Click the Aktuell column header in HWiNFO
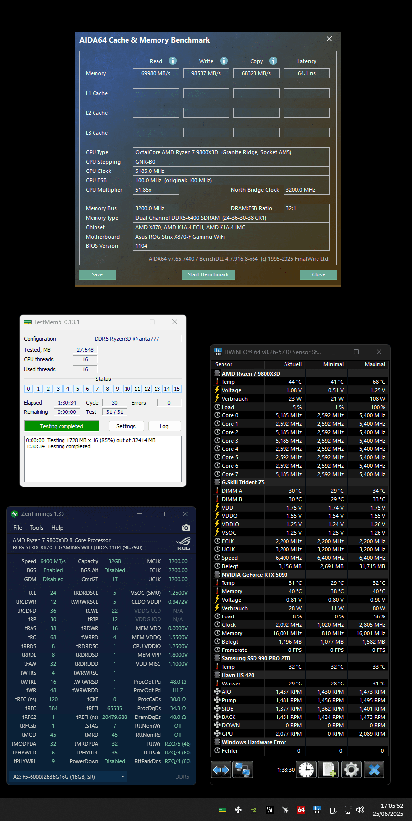The height and width of the screenshot is (821, 412). [x=292, y=364]
